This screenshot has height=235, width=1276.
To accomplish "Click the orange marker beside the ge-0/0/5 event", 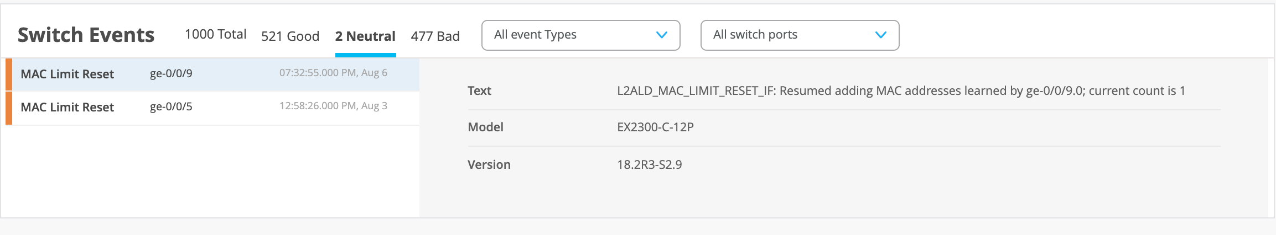I will click(9, 108).
